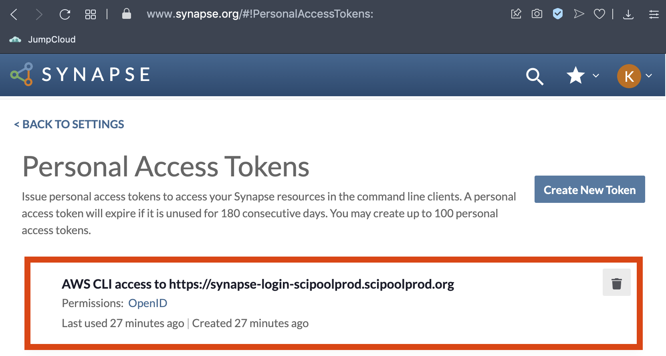Viewport: 666px width, 356px height.
Task: Reload the page in the browser
Action: pos(65,14)
